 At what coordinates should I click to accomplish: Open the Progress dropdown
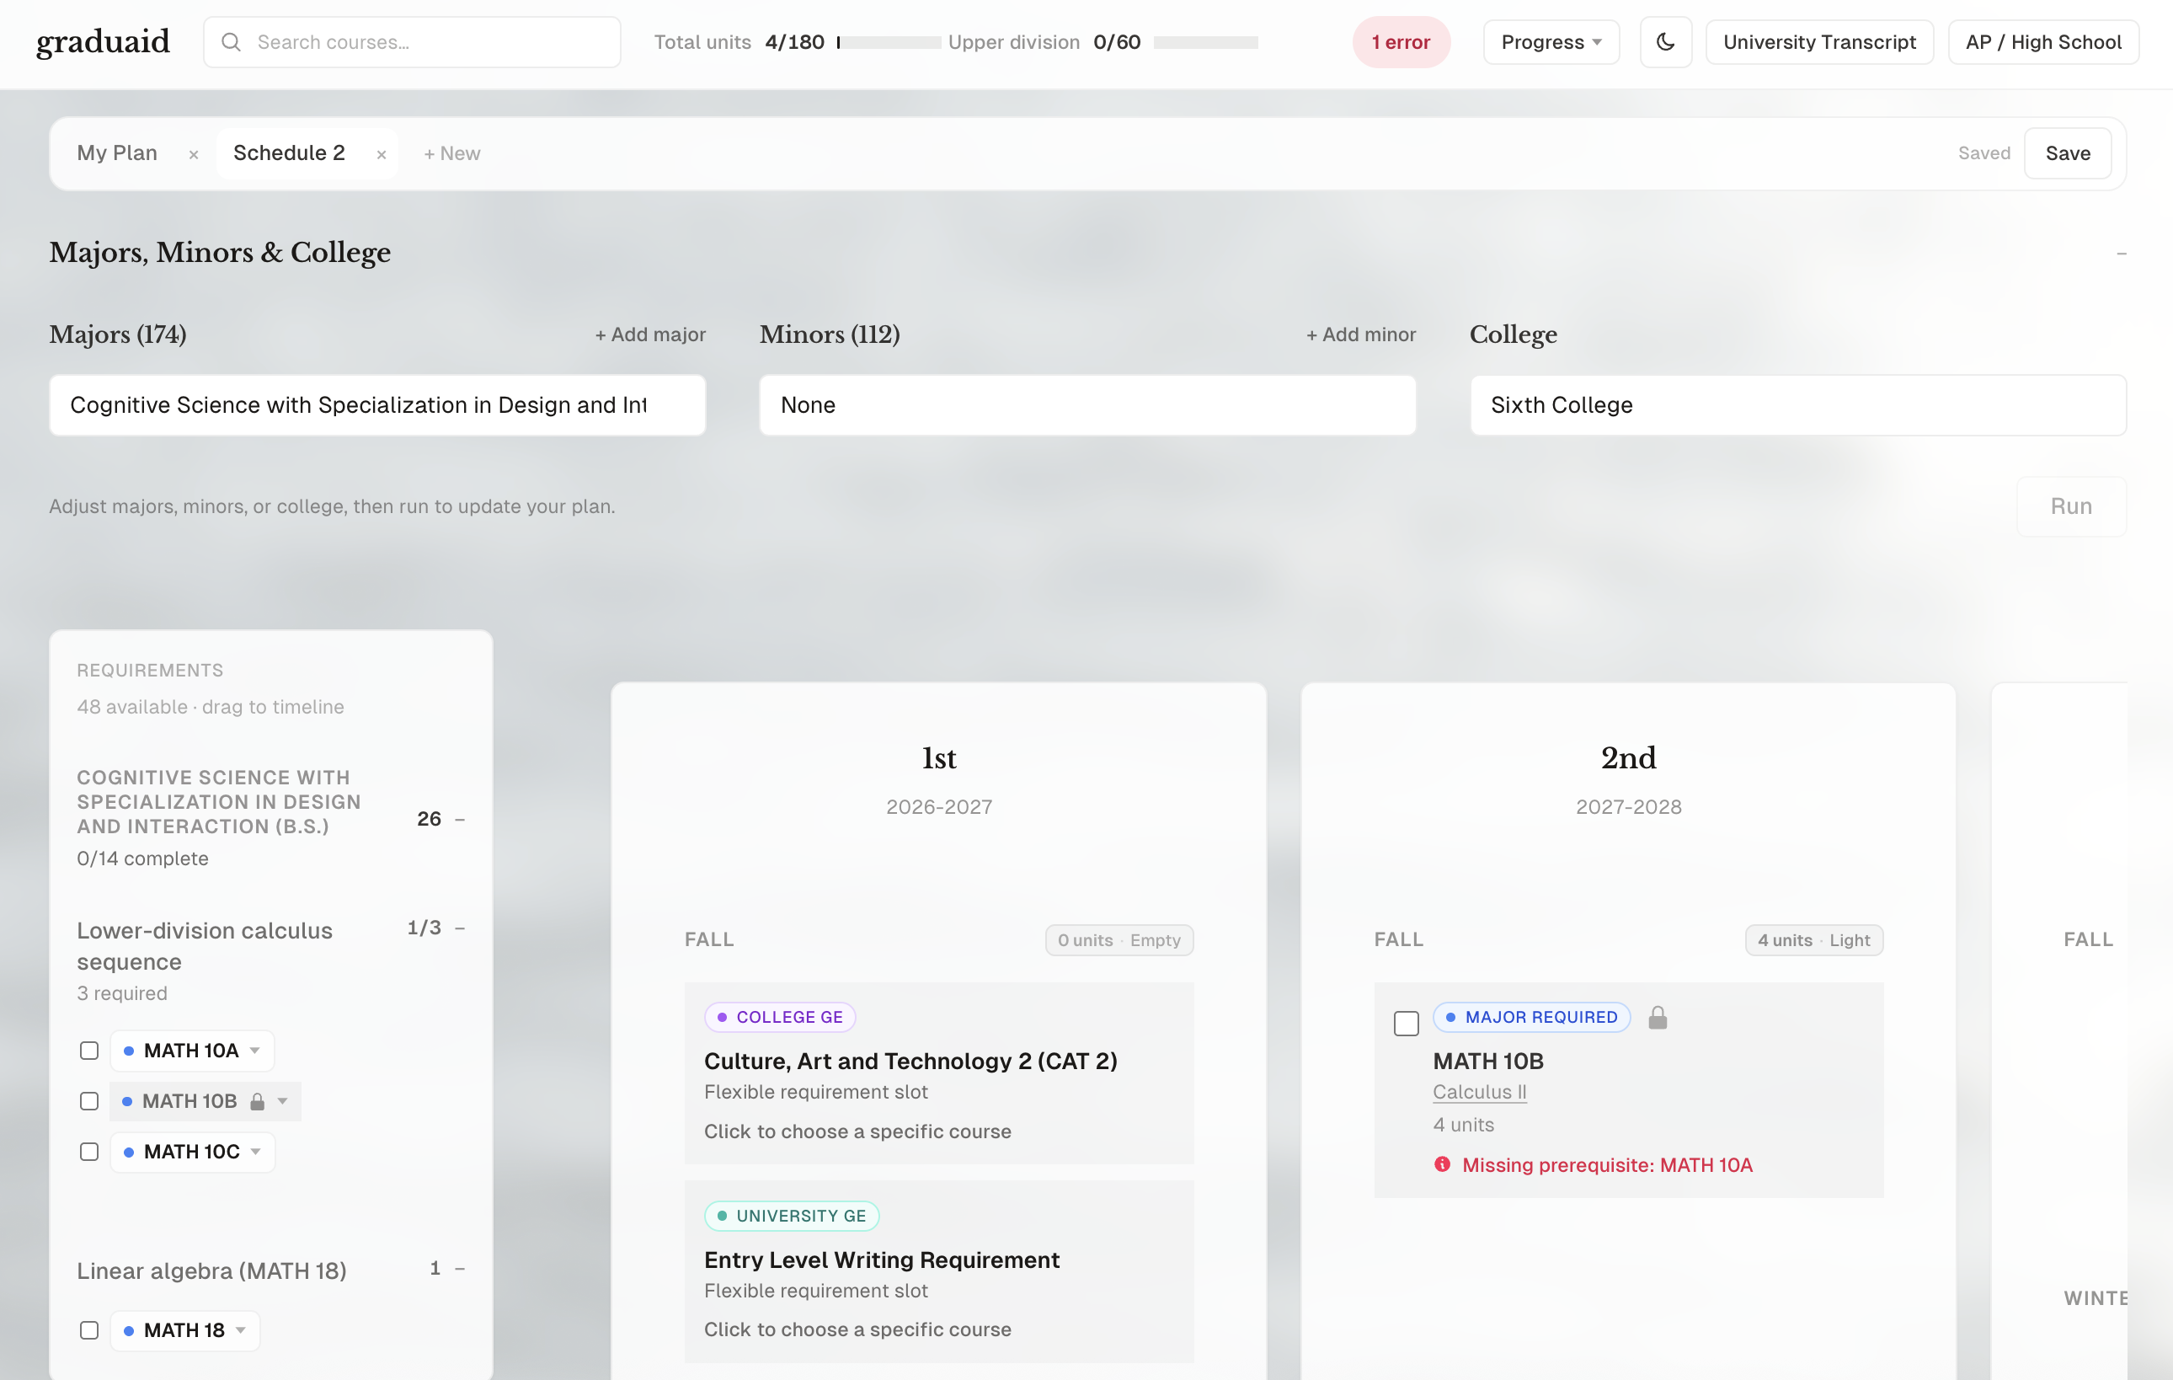[x=1551, y=42]
